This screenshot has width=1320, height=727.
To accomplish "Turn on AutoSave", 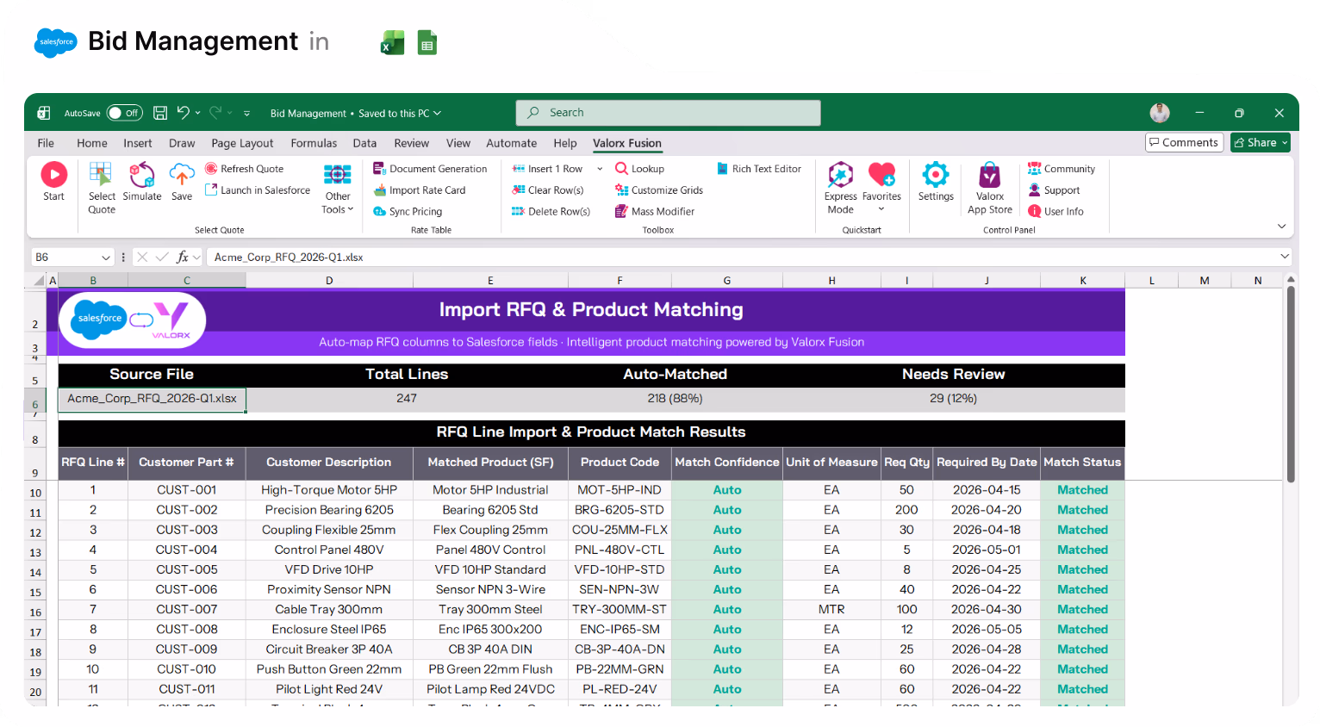I will click(x=124, y=113).
